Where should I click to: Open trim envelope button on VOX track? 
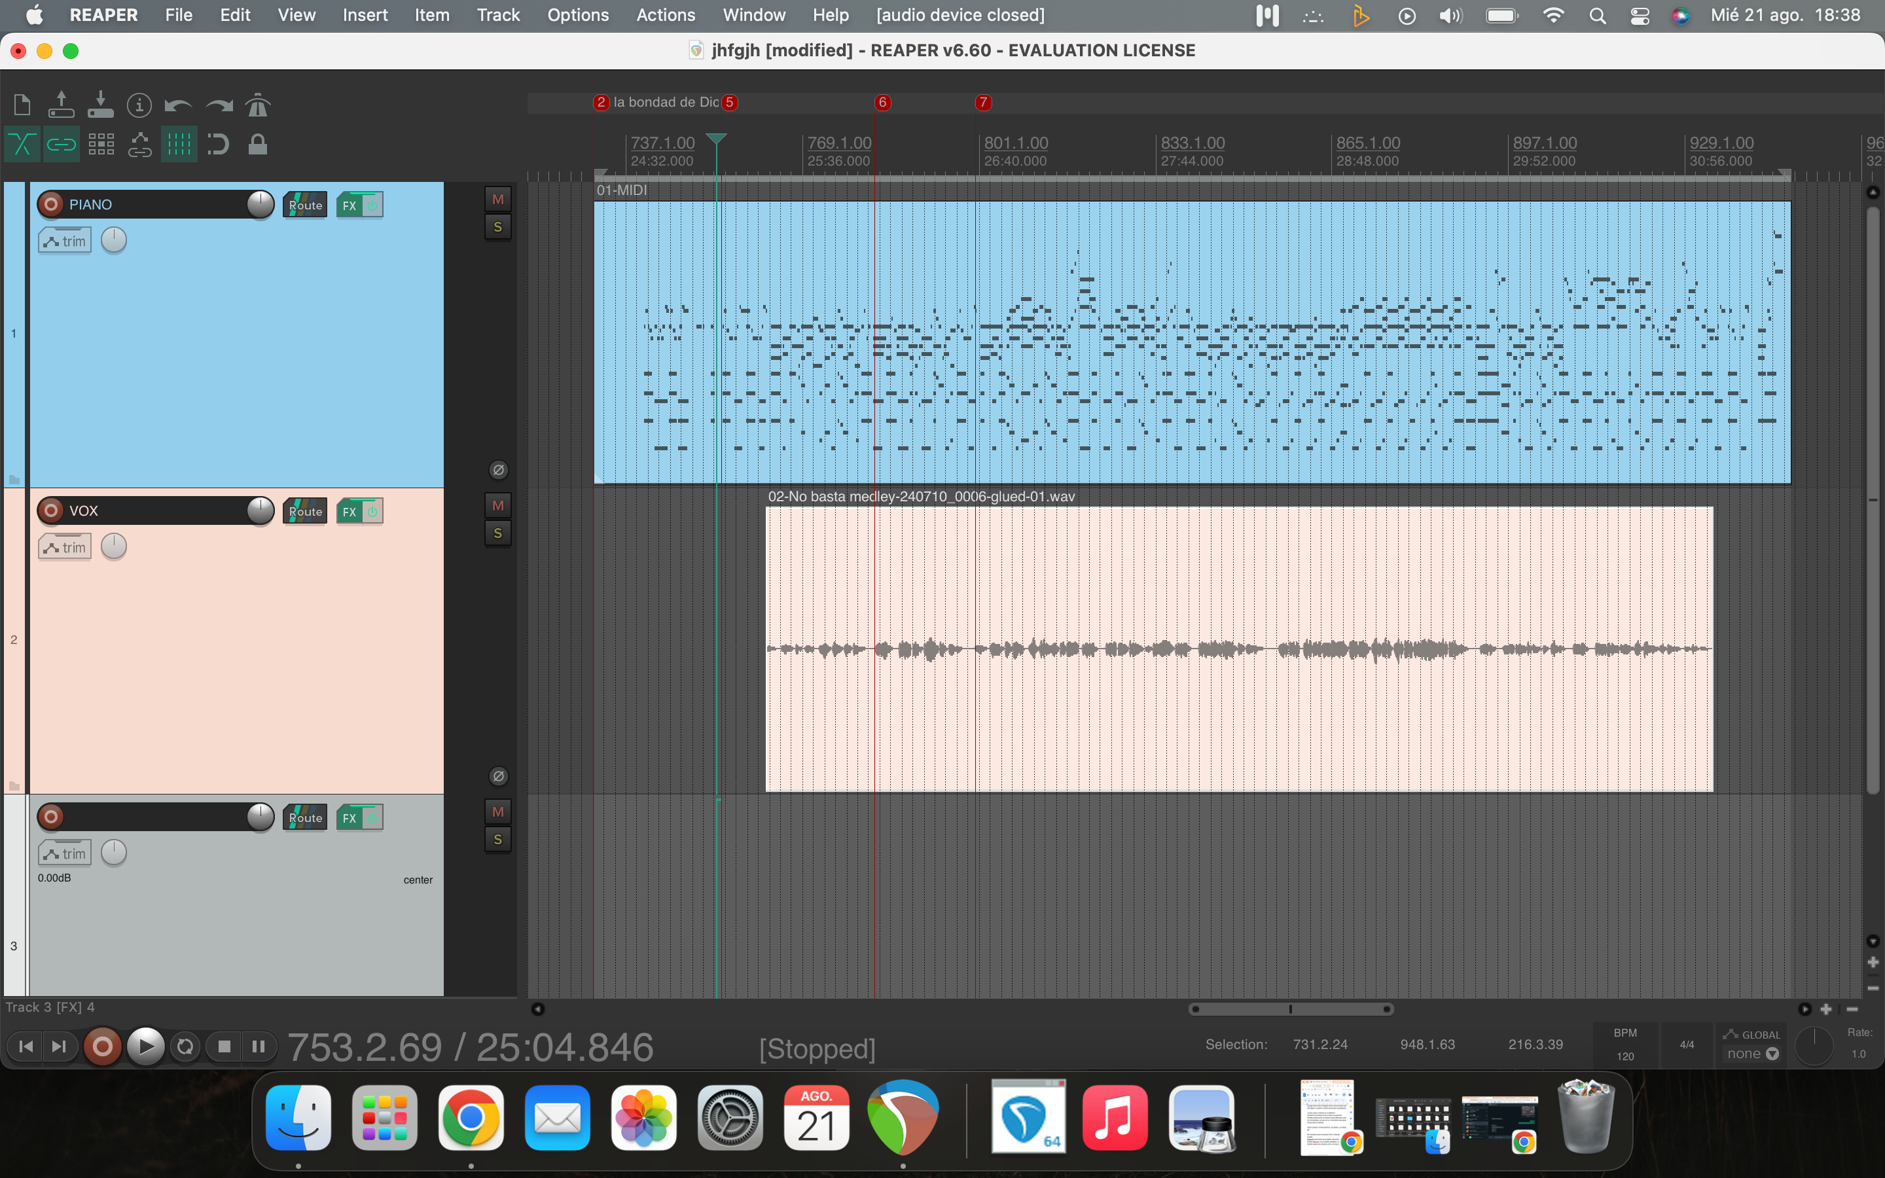(65, 547)
